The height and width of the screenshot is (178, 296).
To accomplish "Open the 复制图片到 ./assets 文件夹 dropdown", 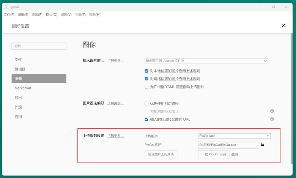I will pos(206,61).
